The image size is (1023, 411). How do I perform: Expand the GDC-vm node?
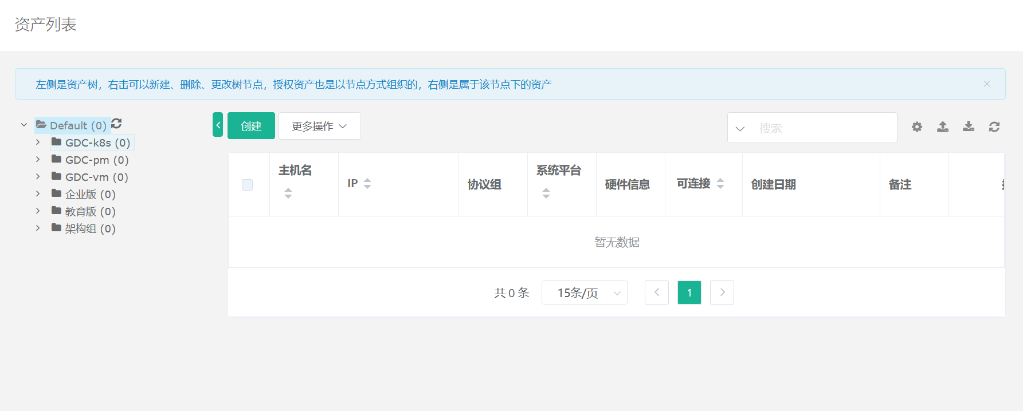point(38,176)
